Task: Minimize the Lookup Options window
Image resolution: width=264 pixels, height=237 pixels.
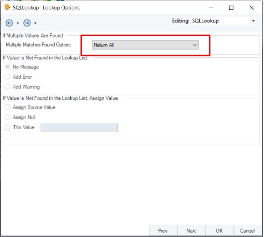Action: 211,7
